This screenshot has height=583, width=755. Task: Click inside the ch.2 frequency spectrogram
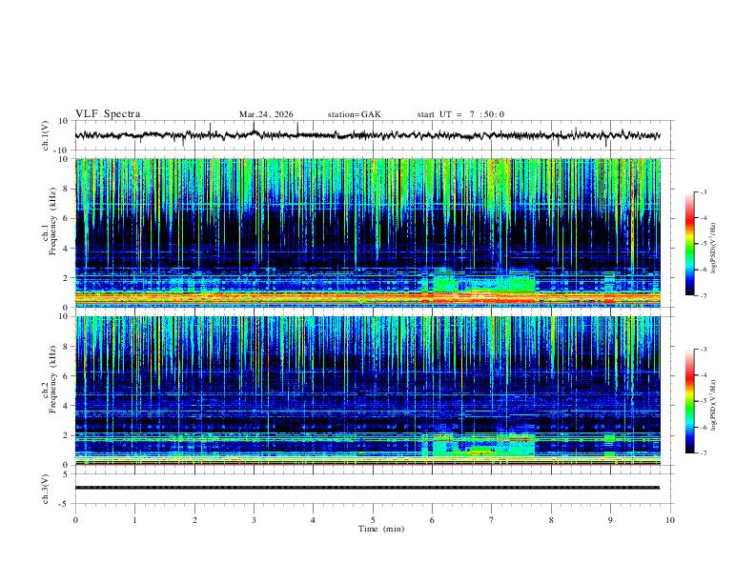pyautogui.click(x=368, y=391)
